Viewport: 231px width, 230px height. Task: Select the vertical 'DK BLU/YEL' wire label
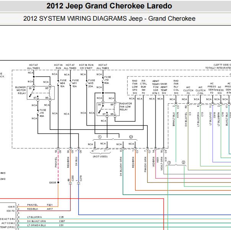pos(186,119)
